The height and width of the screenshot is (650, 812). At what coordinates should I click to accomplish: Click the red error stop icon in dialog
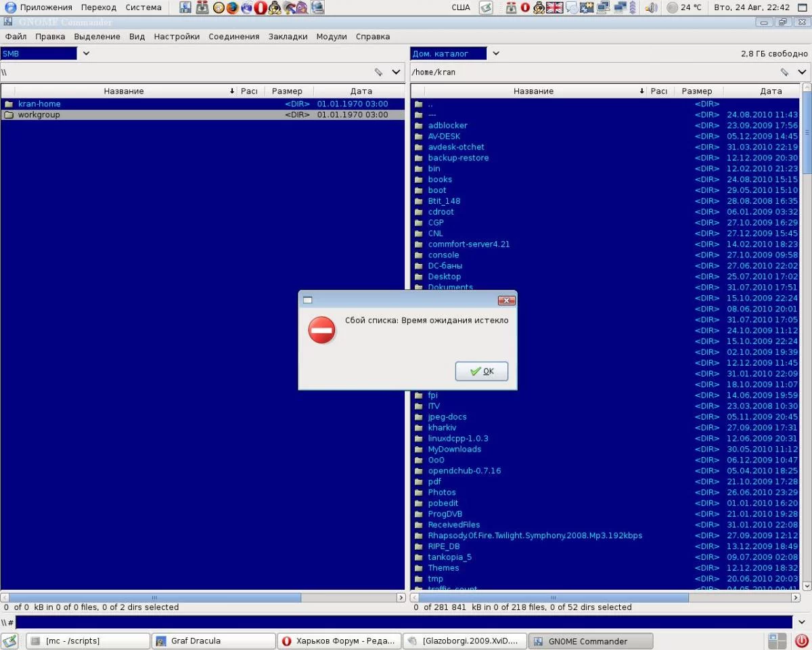pyautogui.click(x=322, y=330)
